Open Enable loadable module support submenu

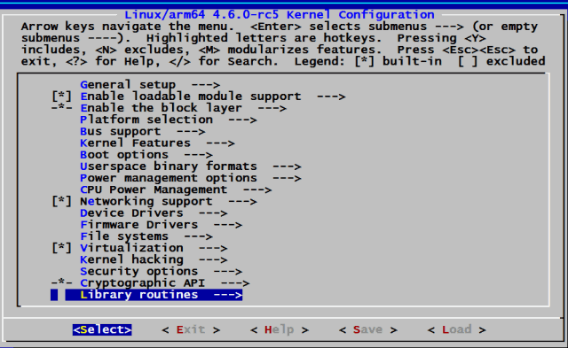[213, 97]
